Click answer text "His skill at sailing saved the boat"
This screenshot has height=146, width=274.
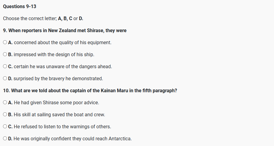coord(59,115)
